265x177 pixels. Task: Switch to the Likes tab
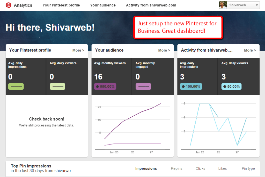pyautogui.click(x=222, y=168)
